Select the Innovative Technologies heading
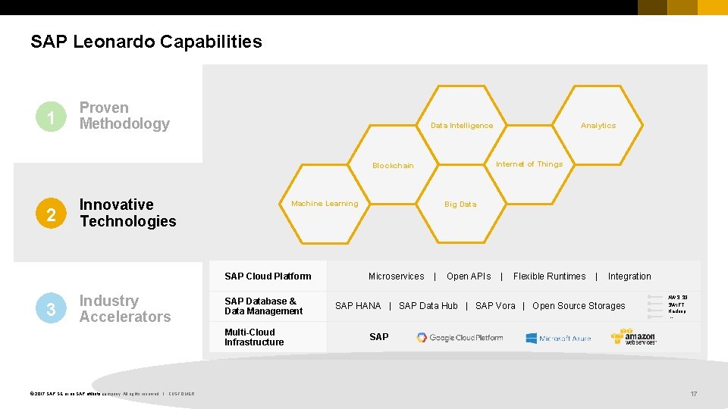The width and height of the screenshot is (728, 409). 127,213
